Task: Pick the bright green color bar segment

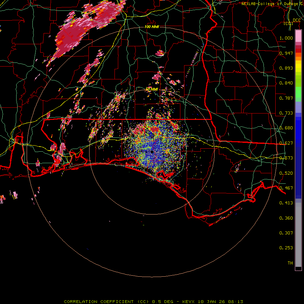Action: pos(298,92)
